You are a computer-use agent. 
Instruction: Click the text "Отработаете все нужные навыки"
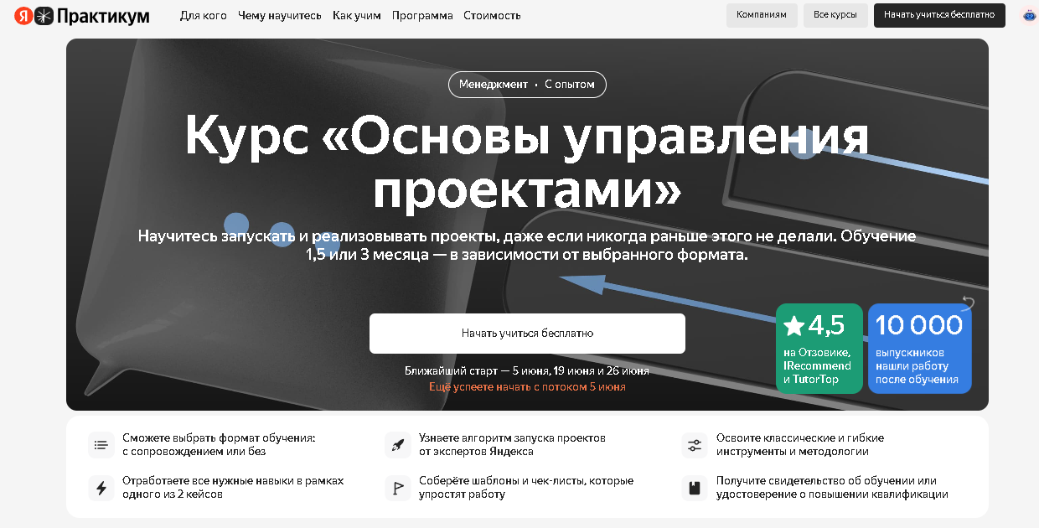tap(208, 481)
